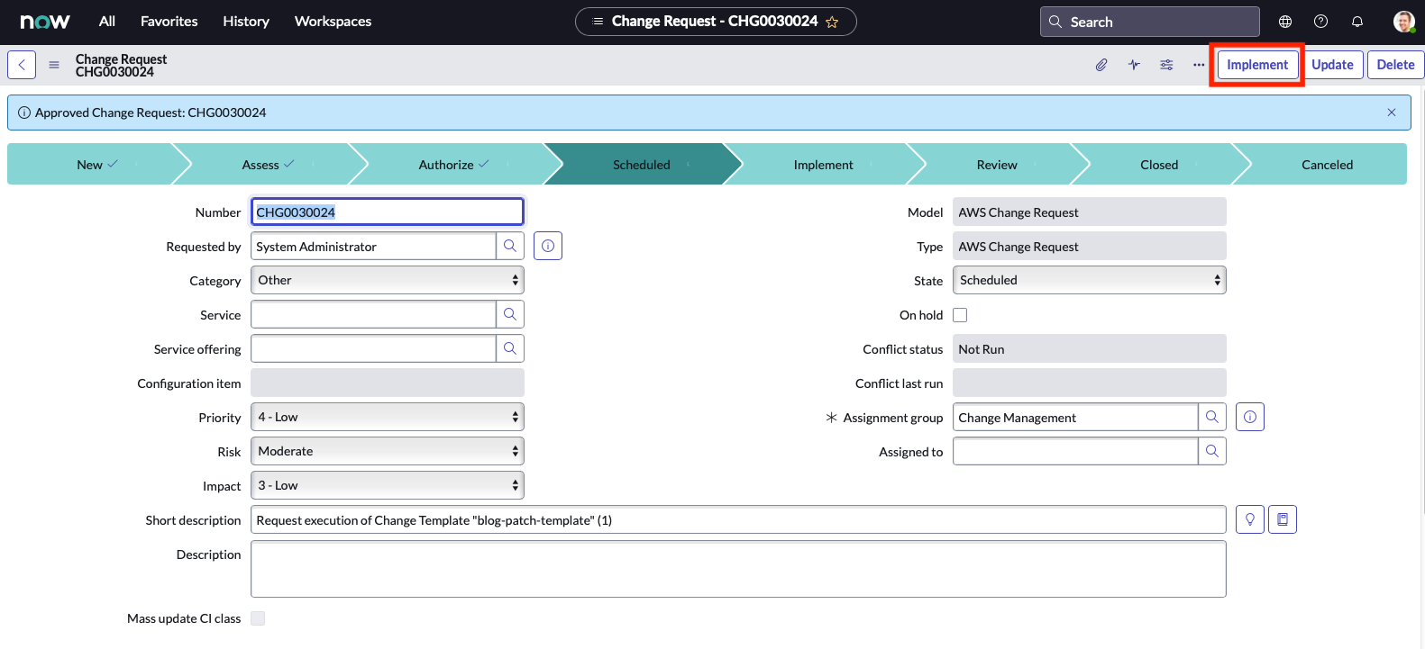The height and width of the screenshot is (649, 1425).
Task: Toggle the activity stream icon
Action: point(1134,65)
